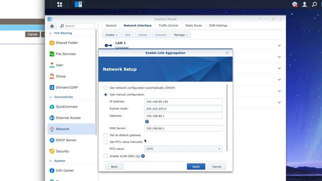Image resolution: width=322 pixels, height=181 pixels.
Task: Click the QuickConnect icon
Action: [x=52, y=107]
